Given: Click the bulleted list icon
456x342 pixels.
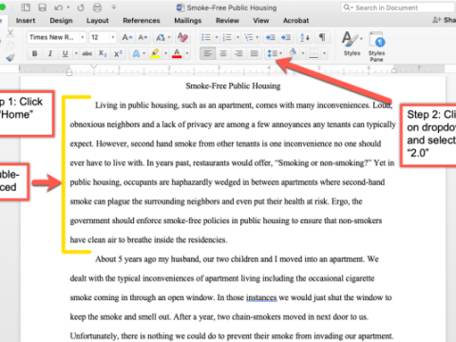Looking at the screenshot, I should click(206, 37).
